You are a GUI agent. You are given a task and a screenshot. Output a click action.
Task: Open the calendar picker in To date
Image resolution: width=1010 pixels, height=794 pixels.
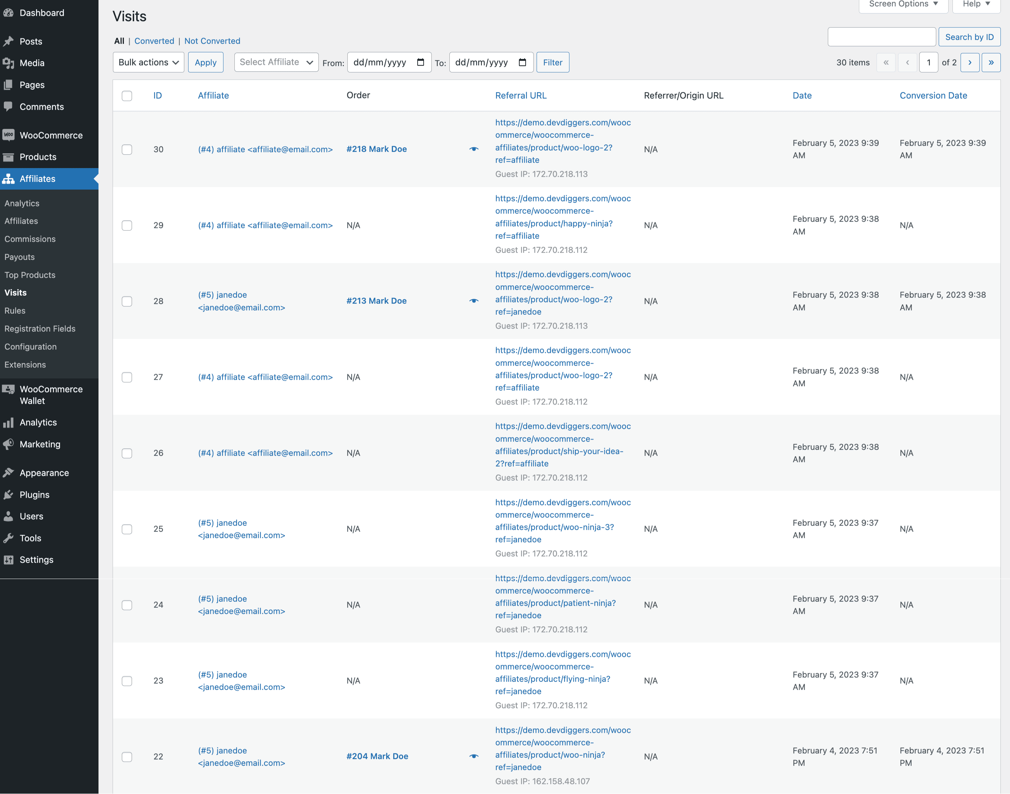[522, 62]
